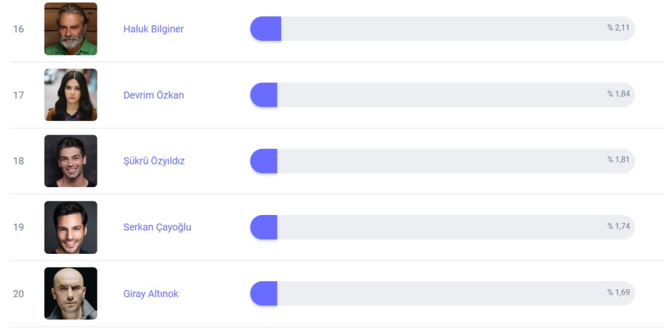
Task: Click rank number 17
Action: click(18, 95)
